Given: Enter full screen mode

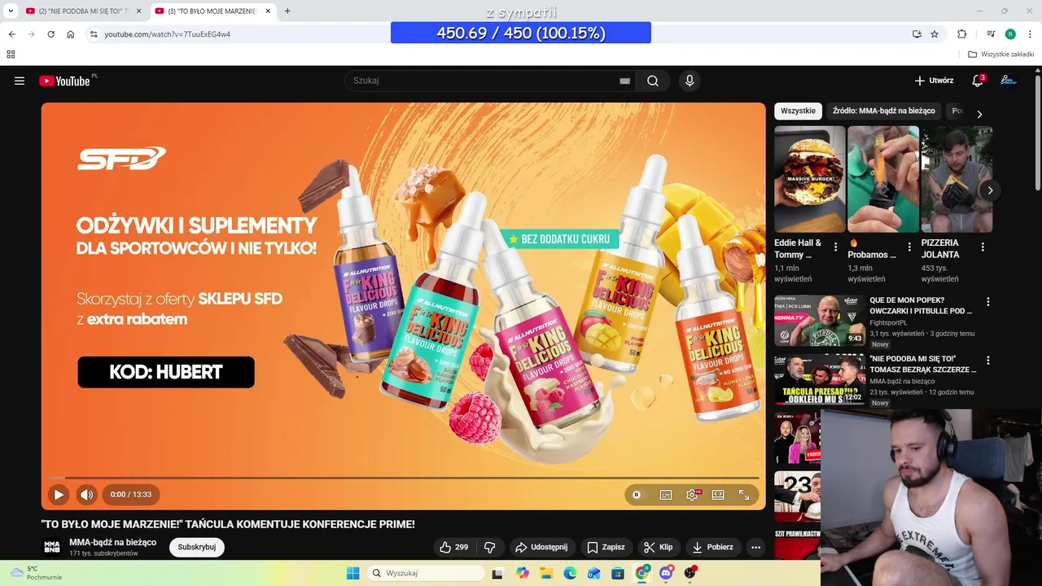Looking at the screenshot, I should pos(744,495).
